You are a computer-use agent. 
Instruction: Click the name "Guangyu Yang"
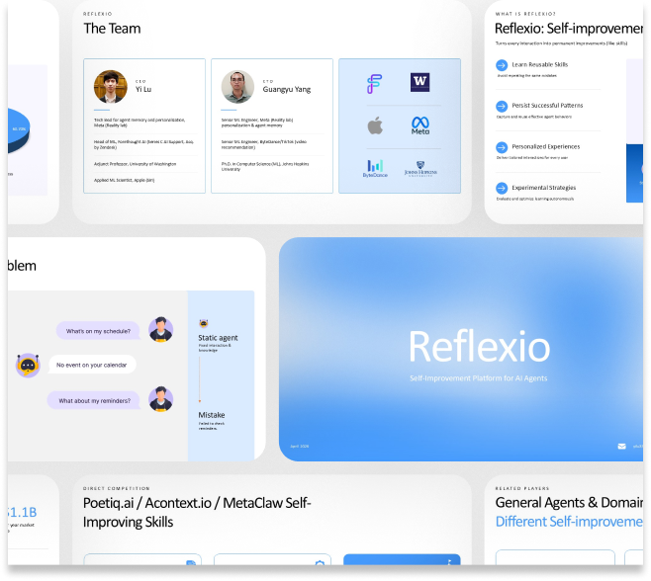pos(287,90)
